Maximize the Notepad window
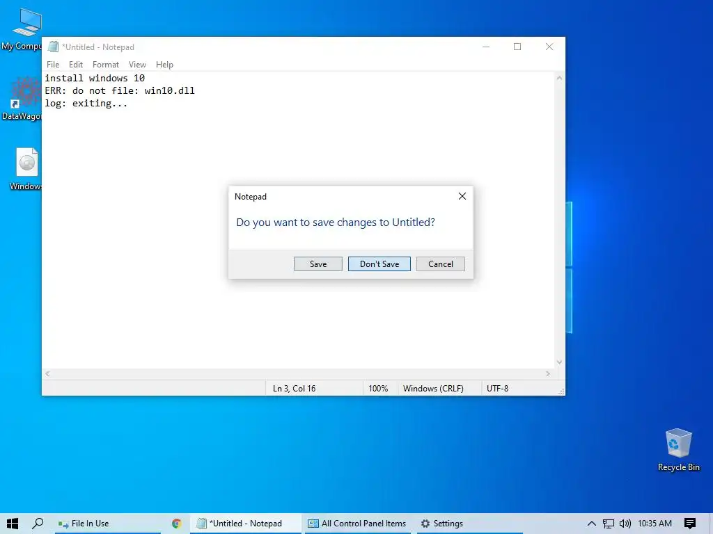This screenshot has height=534, width=713. [517, 47]
